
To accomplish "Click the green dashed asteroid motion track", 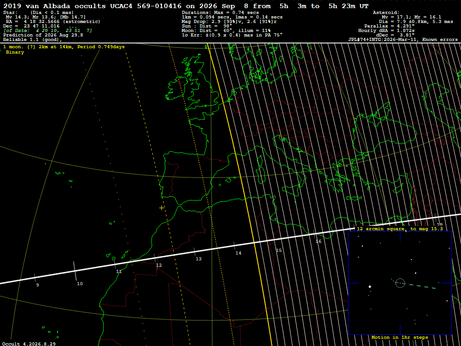I will tap(415, 285).
